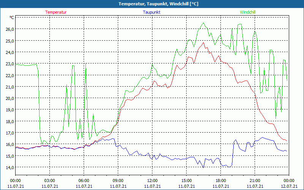Click the 12.07.21 date label
304x190 pixels.
pyautogui.click(x=289, y=186)
